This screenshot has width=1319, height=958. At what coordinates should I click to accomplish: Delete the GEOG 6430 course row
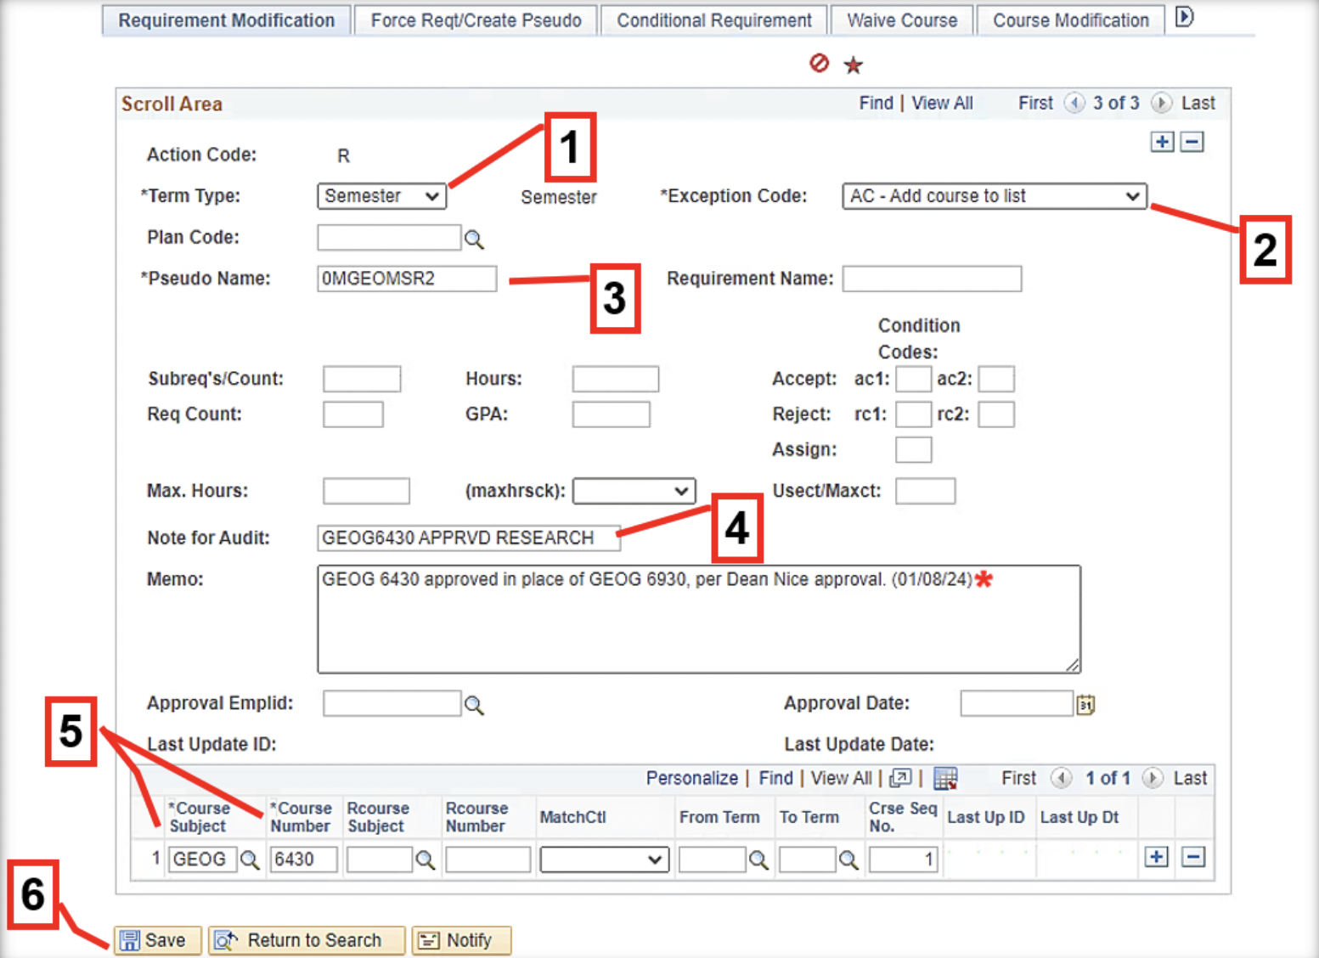point(1192,858)
